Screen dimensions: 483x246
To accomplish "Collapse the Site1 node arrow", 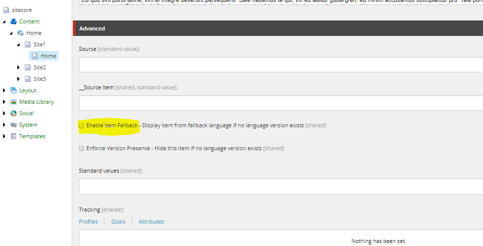I will pyautogui.click(x=18, y=44).
